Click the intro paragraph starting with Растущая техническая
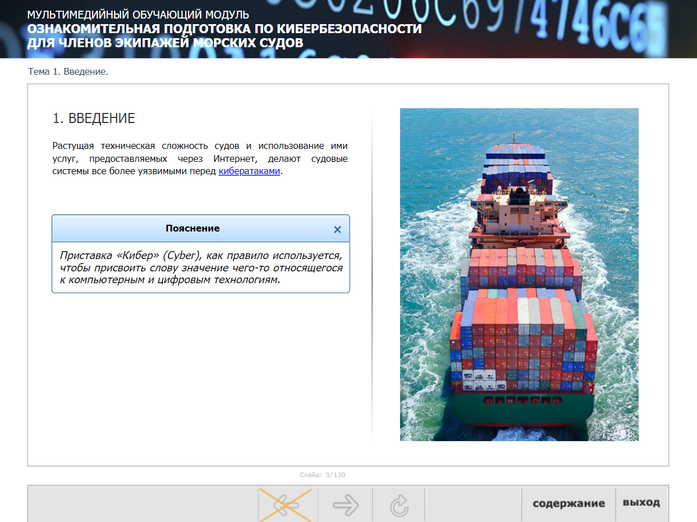 point(200,159)
